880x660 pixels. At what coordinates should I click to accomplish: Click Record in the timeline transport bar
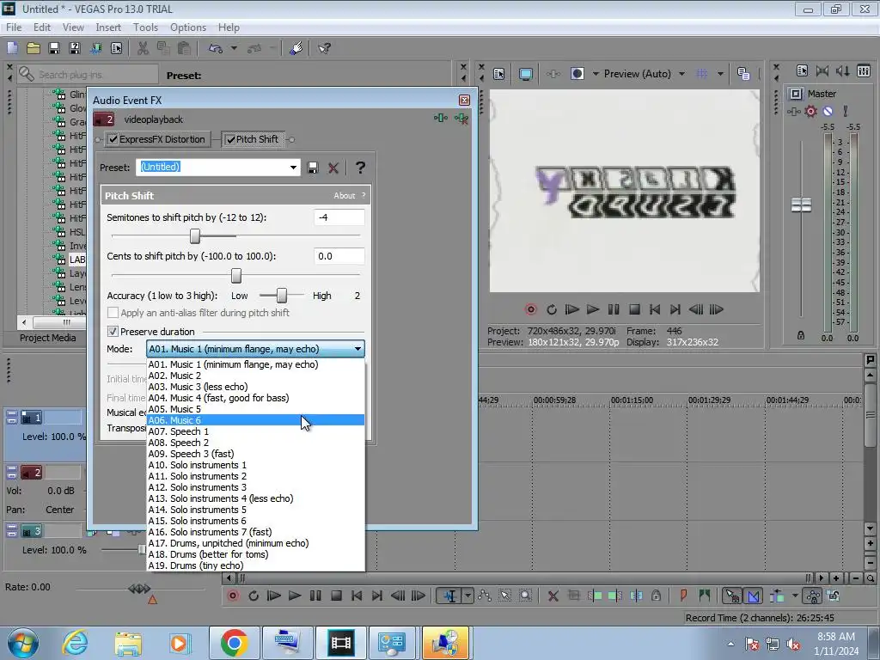point(233,596)
